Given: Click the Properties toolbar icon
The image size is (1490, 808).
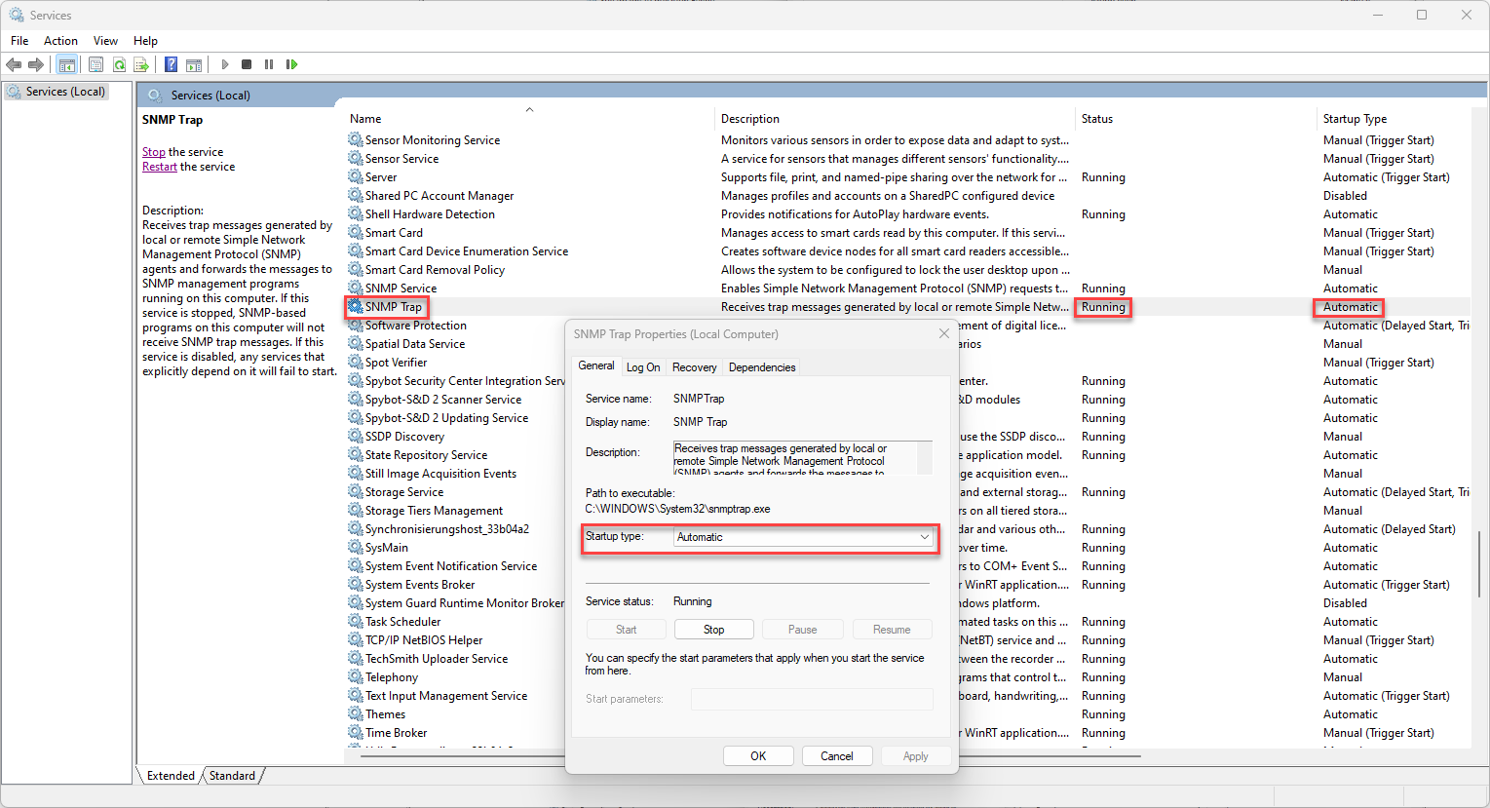Looking at the screenshot, I should coord(96,64).
